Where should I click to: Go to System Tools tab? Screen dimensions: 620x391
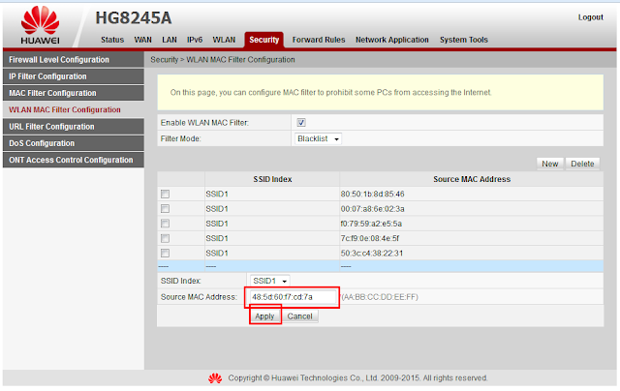(x=464, y=40)
